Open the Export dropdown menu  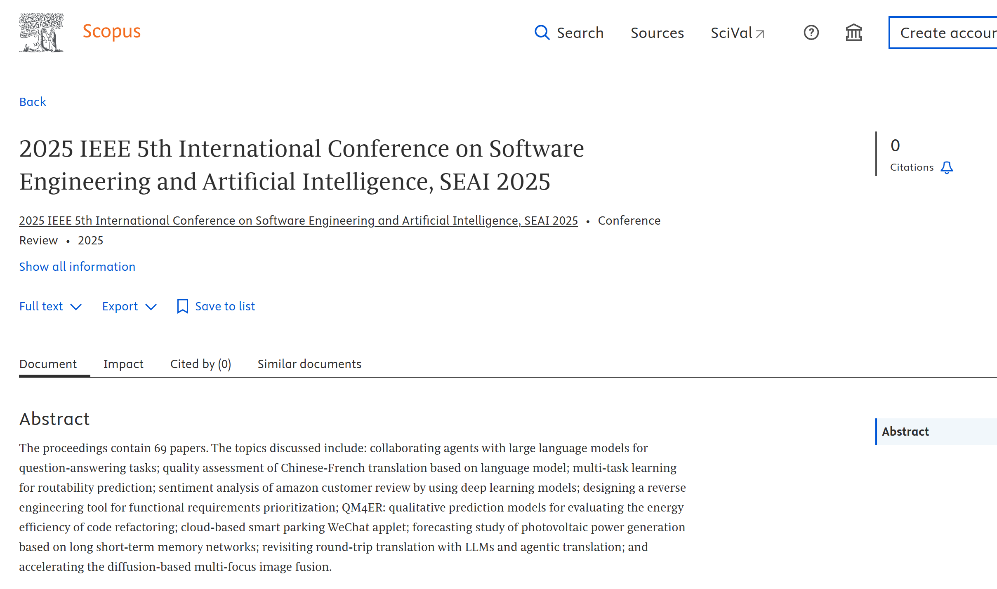129,306
